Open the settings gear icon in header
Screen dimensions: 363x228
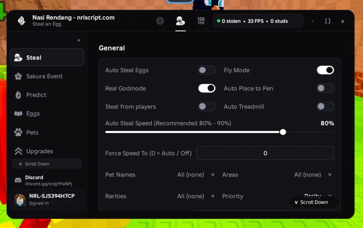tap(160, 21)
